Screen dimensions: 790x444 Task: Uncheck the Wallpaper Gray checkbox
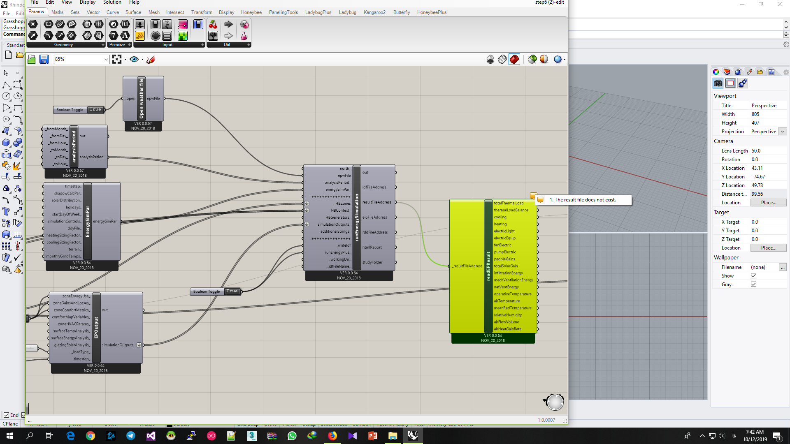coord(753,284)
